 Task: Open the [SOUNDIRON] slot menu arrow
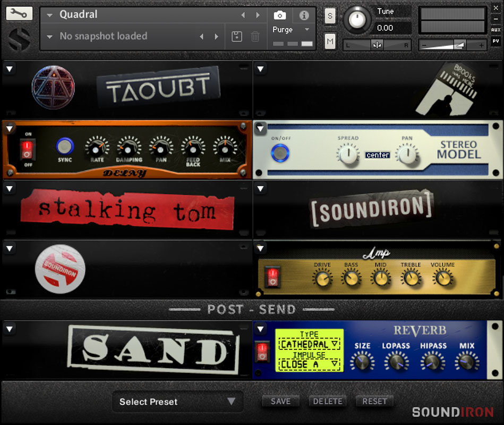pyautogui.click(x=260, y=189)
